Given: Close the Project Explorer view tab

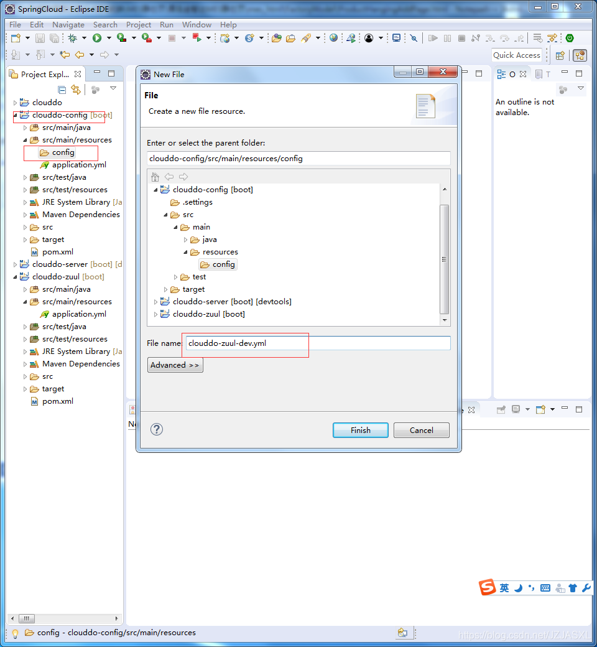Looking at the screenshot, I should [x=78, y=74].
